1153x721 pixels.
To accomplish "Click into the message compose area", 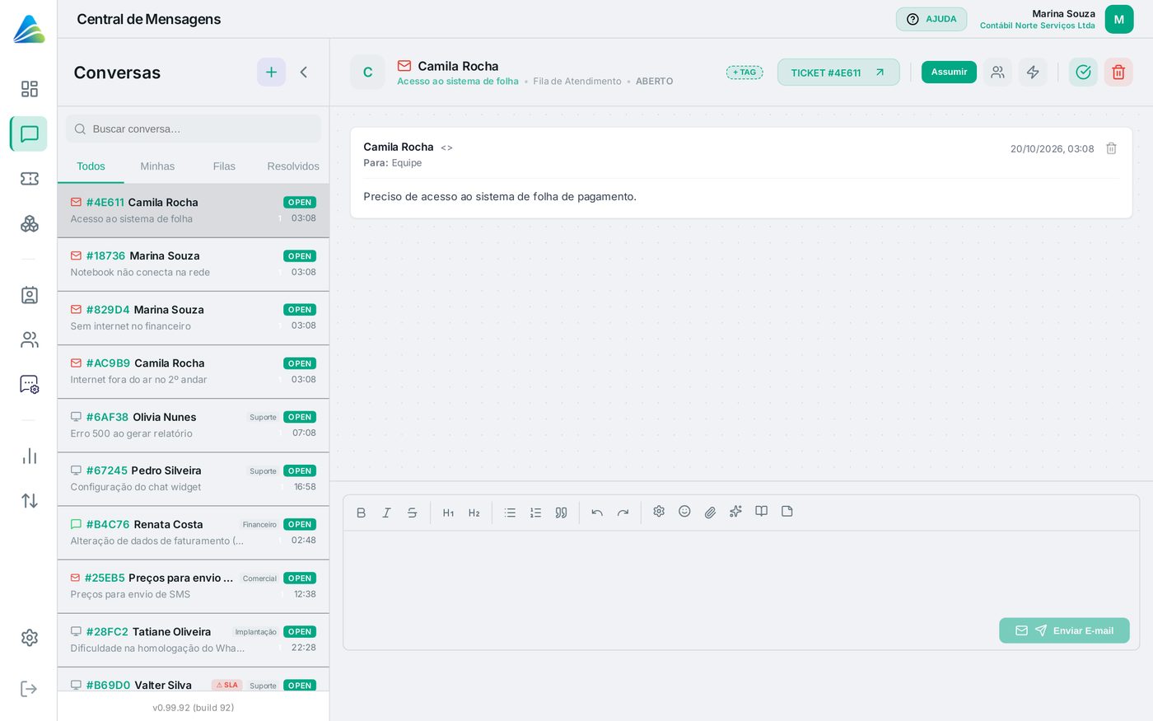I will pos(741,573).
